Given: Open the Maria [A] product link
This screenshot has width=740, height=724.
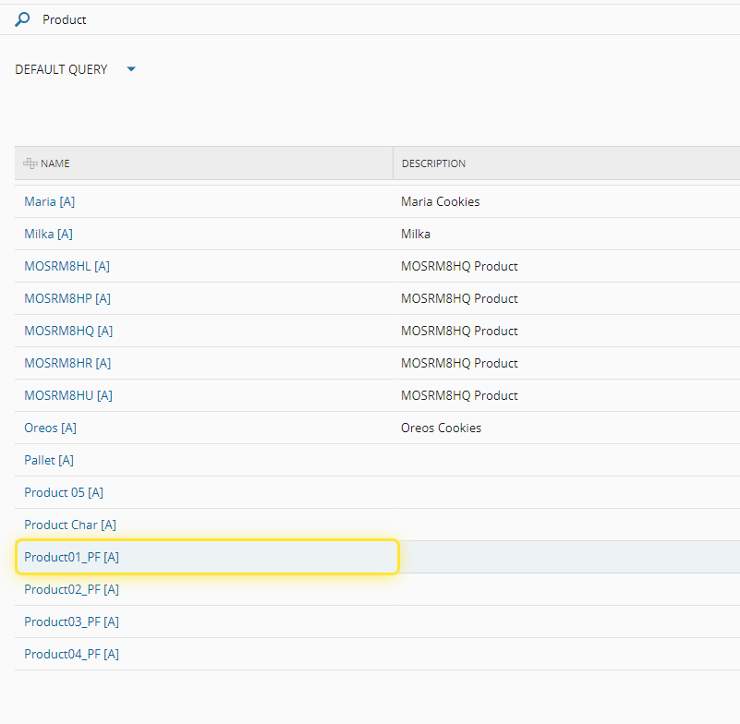Looking at the screenshot, I should 50,201.
